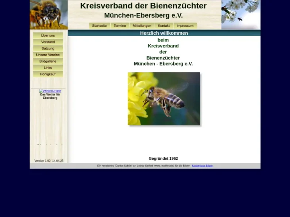Click the text Gegründet 1962

coord(163,159)
